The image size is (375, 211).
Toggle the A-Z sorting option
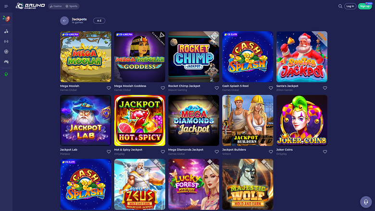pos(99,21)
